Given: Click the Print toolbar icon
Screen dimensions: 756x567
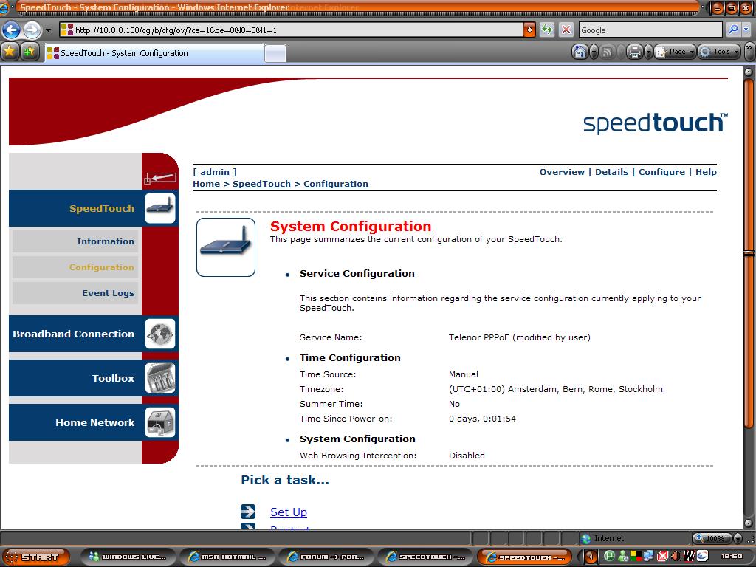Looking at the screenshot, I should point(635,52).
